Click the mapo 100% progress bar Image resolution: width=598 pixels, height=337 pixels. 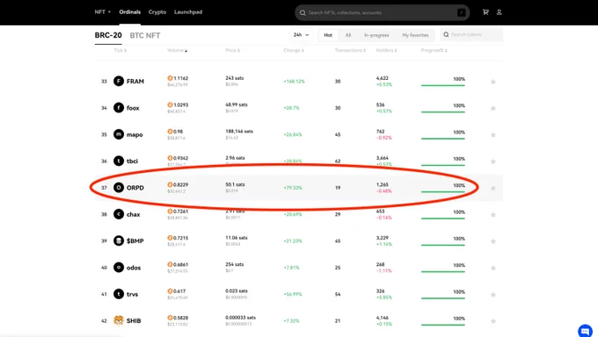tap(442, 139)
